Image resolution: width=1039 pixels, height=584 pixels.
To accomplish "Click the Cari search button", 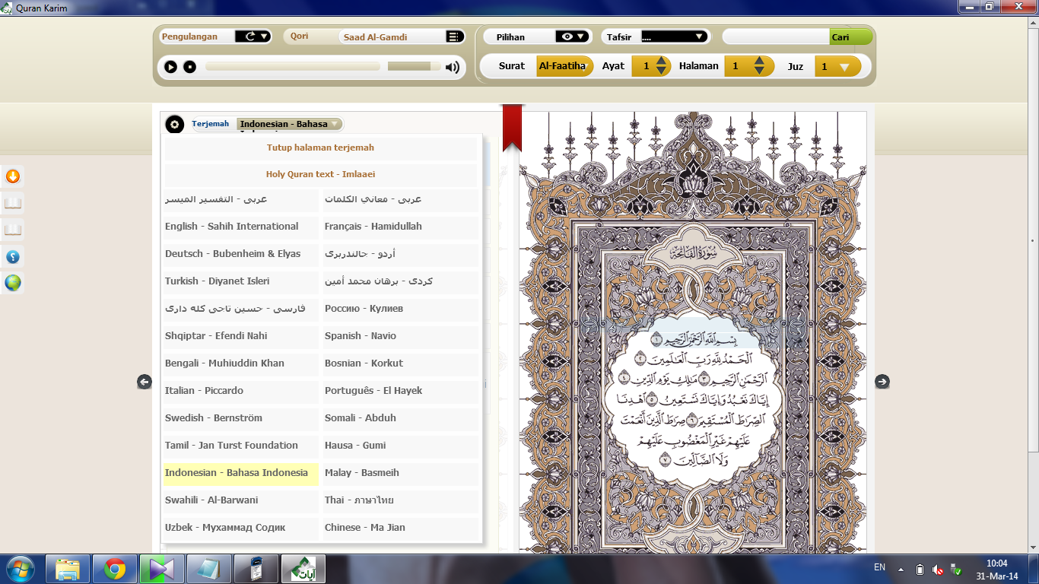I will coord(850,36).
